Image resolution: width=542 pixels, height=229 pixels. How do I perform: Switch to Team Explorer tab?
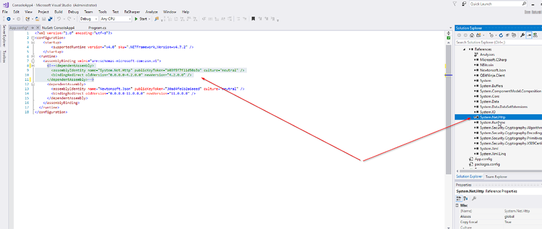coord(496,176)
